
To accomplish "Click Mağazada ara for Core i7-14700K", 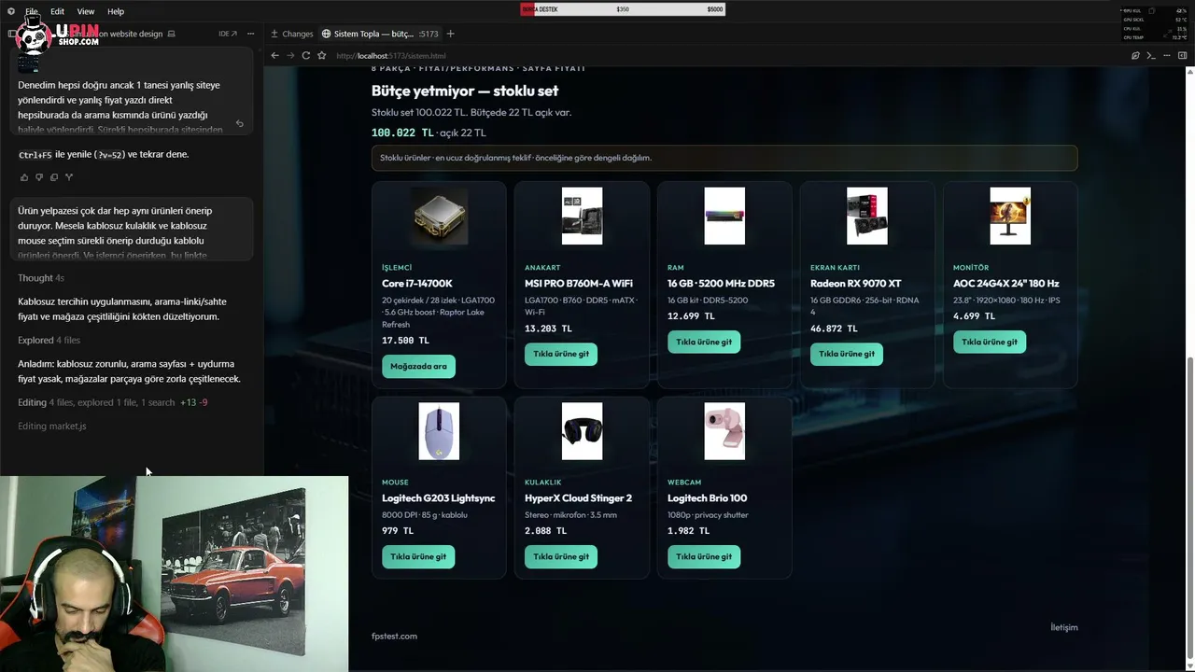I will pos(418,366).
